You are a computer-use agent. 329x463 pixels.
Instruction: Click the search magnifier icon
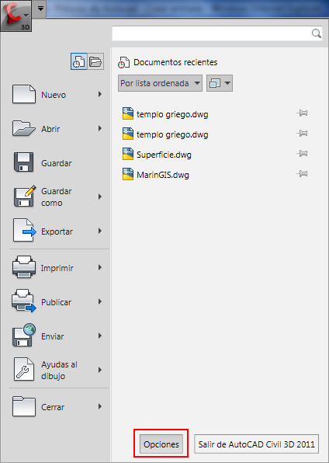(x=316, y=33)
